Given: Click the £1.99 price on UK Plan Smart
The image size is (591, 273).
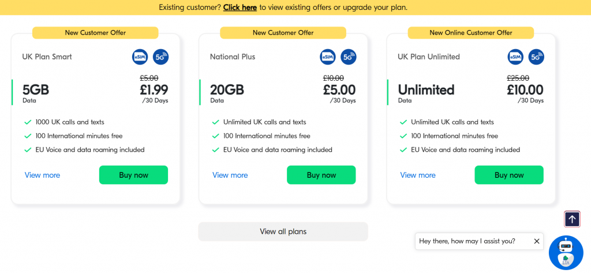Looking at the screenshot, I should tap(154, 89).
